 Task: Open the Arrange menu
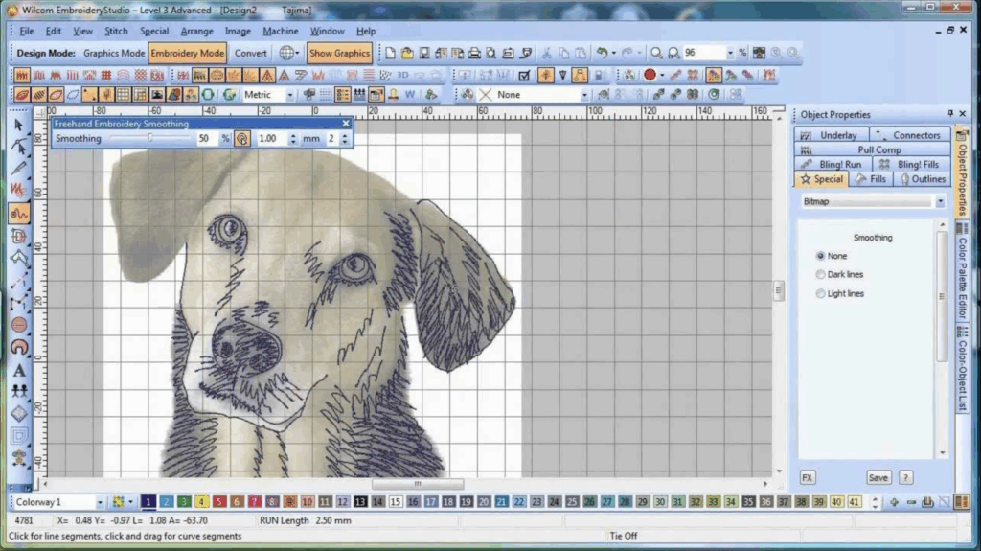(x=196, y=31)
